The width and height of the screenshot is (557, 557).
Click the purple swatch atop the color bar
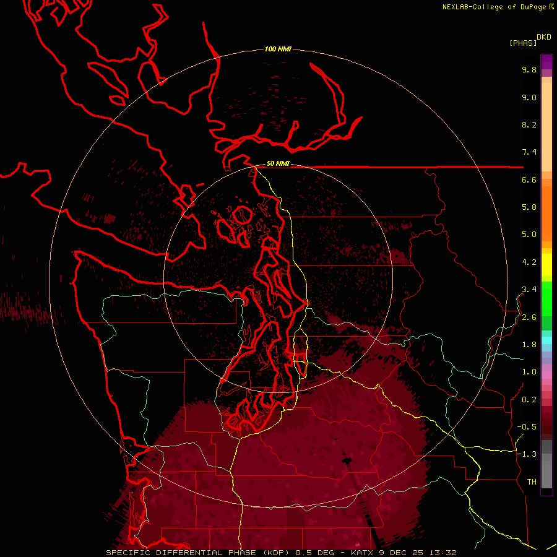click(546, 62)
